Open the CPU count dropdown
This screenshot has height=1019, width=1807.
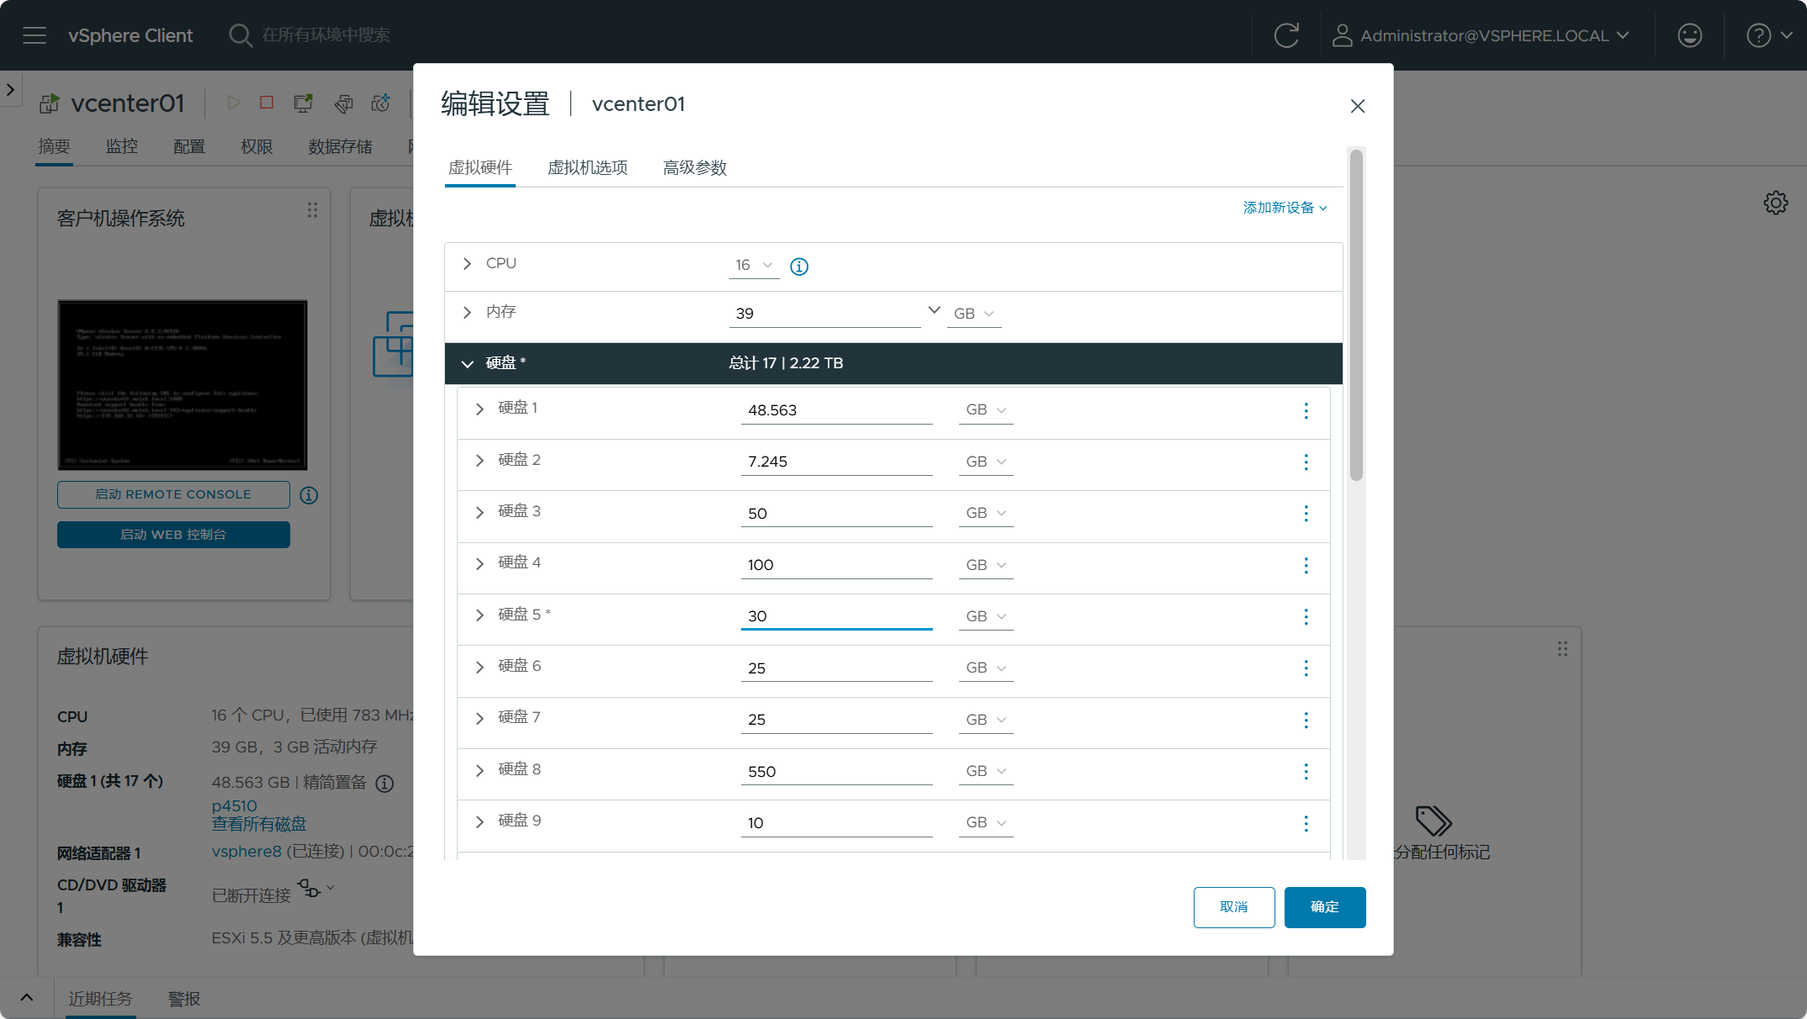click(x=753, y=265)
